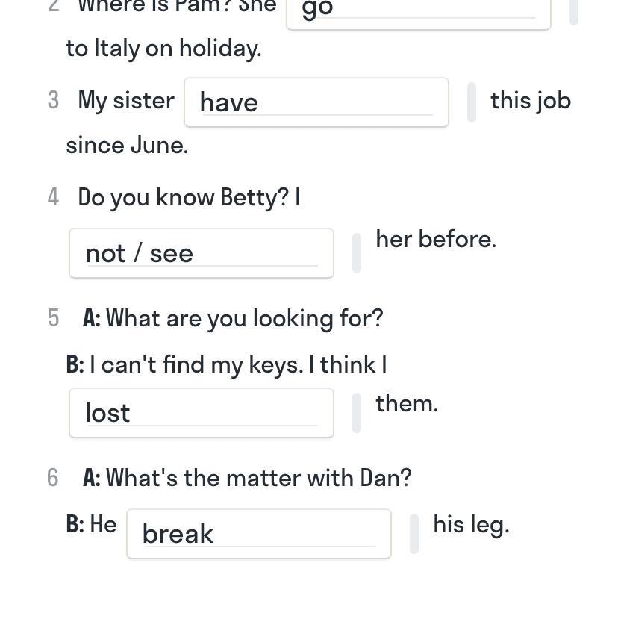
Task: Click the "have" answer input field
Action: (x=316, y=102)
